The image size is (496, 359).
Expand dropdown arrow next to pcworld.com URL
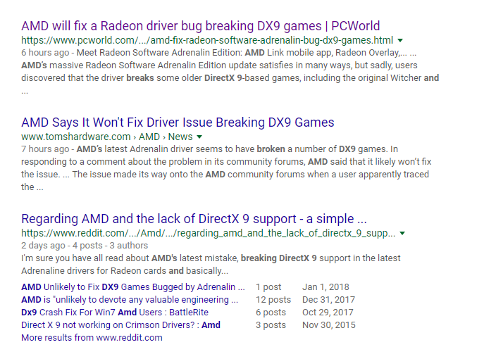(400, 40)
